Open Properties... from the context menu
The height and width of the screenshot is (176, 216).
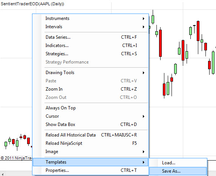click(x=90, y=170)
